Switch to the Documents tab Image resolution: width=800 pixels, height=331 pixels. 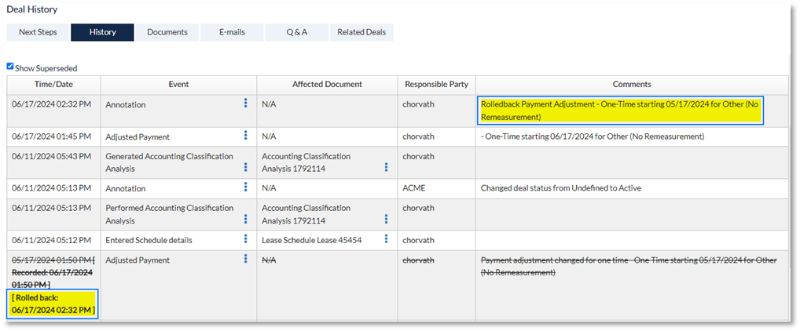[x=167, y=32]
